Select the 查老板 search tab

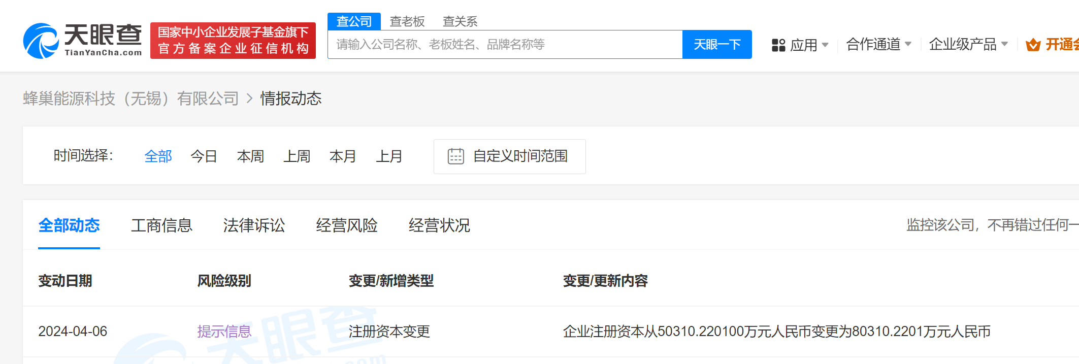407,21
